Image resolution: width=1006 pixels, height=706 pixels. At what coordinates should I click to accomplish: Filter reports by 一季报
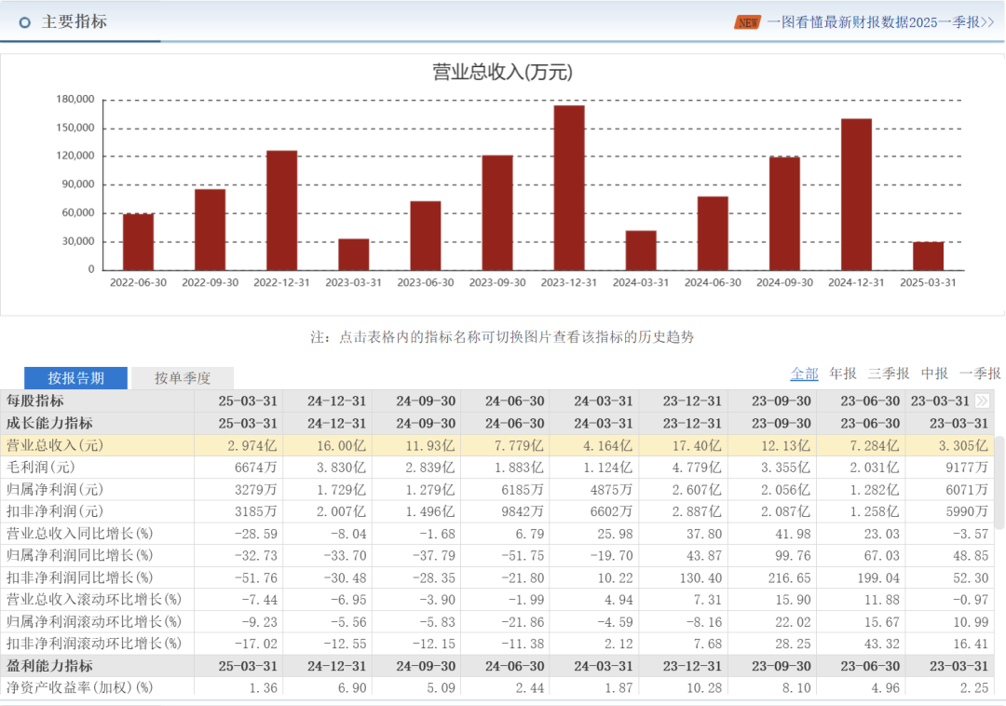980,373
